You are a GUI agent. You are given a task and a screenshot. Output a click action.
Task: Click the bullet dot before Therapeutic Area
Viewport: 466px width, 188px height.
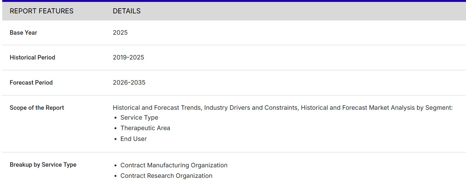pyautogui.click(x=115, y=129)
